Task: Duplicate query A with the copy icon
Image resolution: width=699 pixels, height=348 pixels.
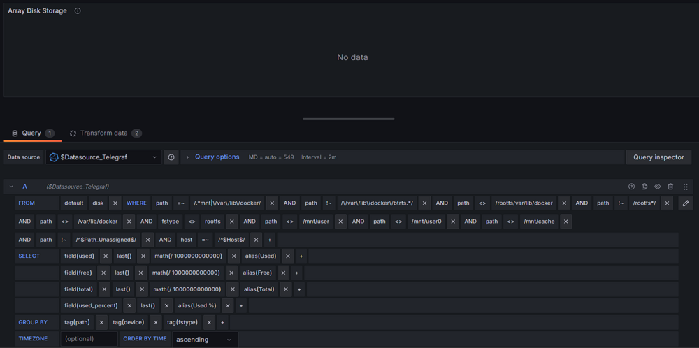Action: point(644,187)
